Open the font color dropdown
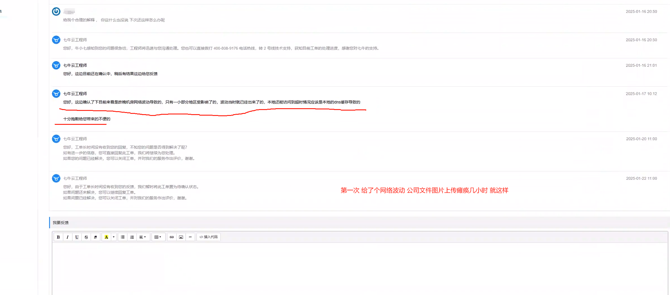 113,237
